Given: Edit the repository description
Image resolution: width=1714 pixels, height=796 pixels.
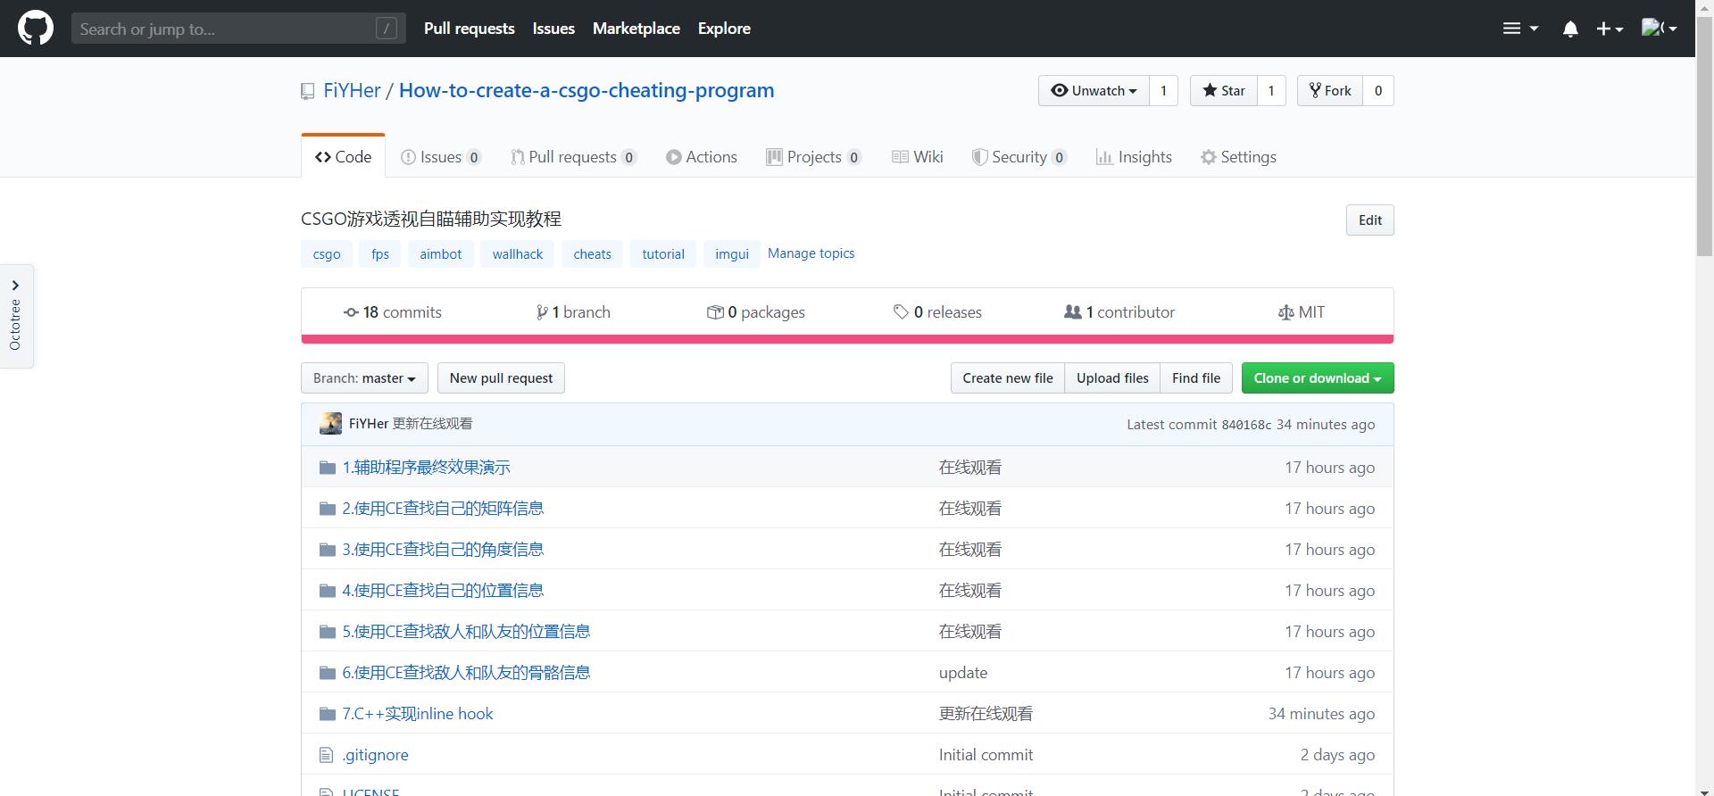Looking at the screenshot, I should [x=1370, y=220].
